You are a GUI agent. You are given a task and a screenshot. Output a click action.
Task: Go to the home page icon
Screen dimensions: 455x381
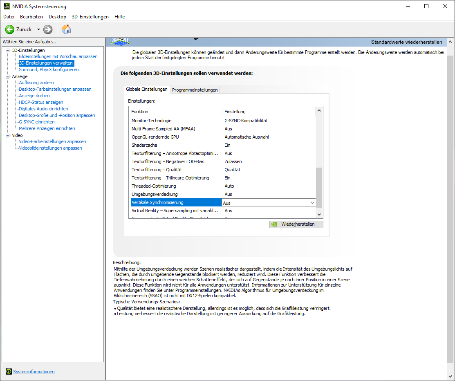(66, 29)
